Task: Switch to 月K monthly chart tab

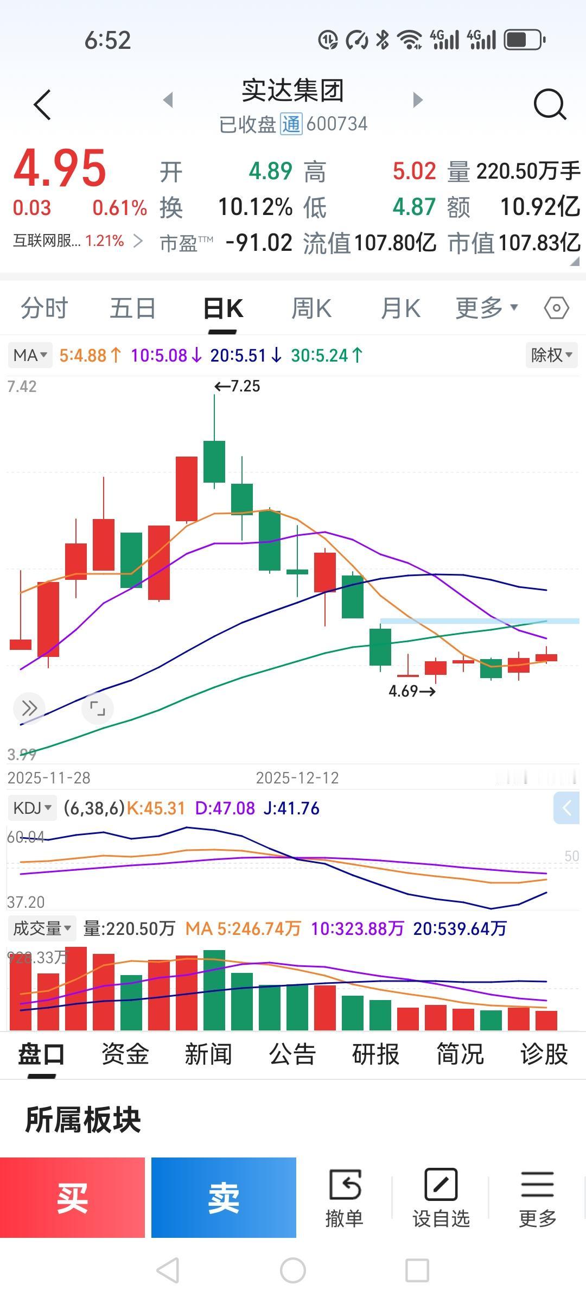Action: pos(400,308)
